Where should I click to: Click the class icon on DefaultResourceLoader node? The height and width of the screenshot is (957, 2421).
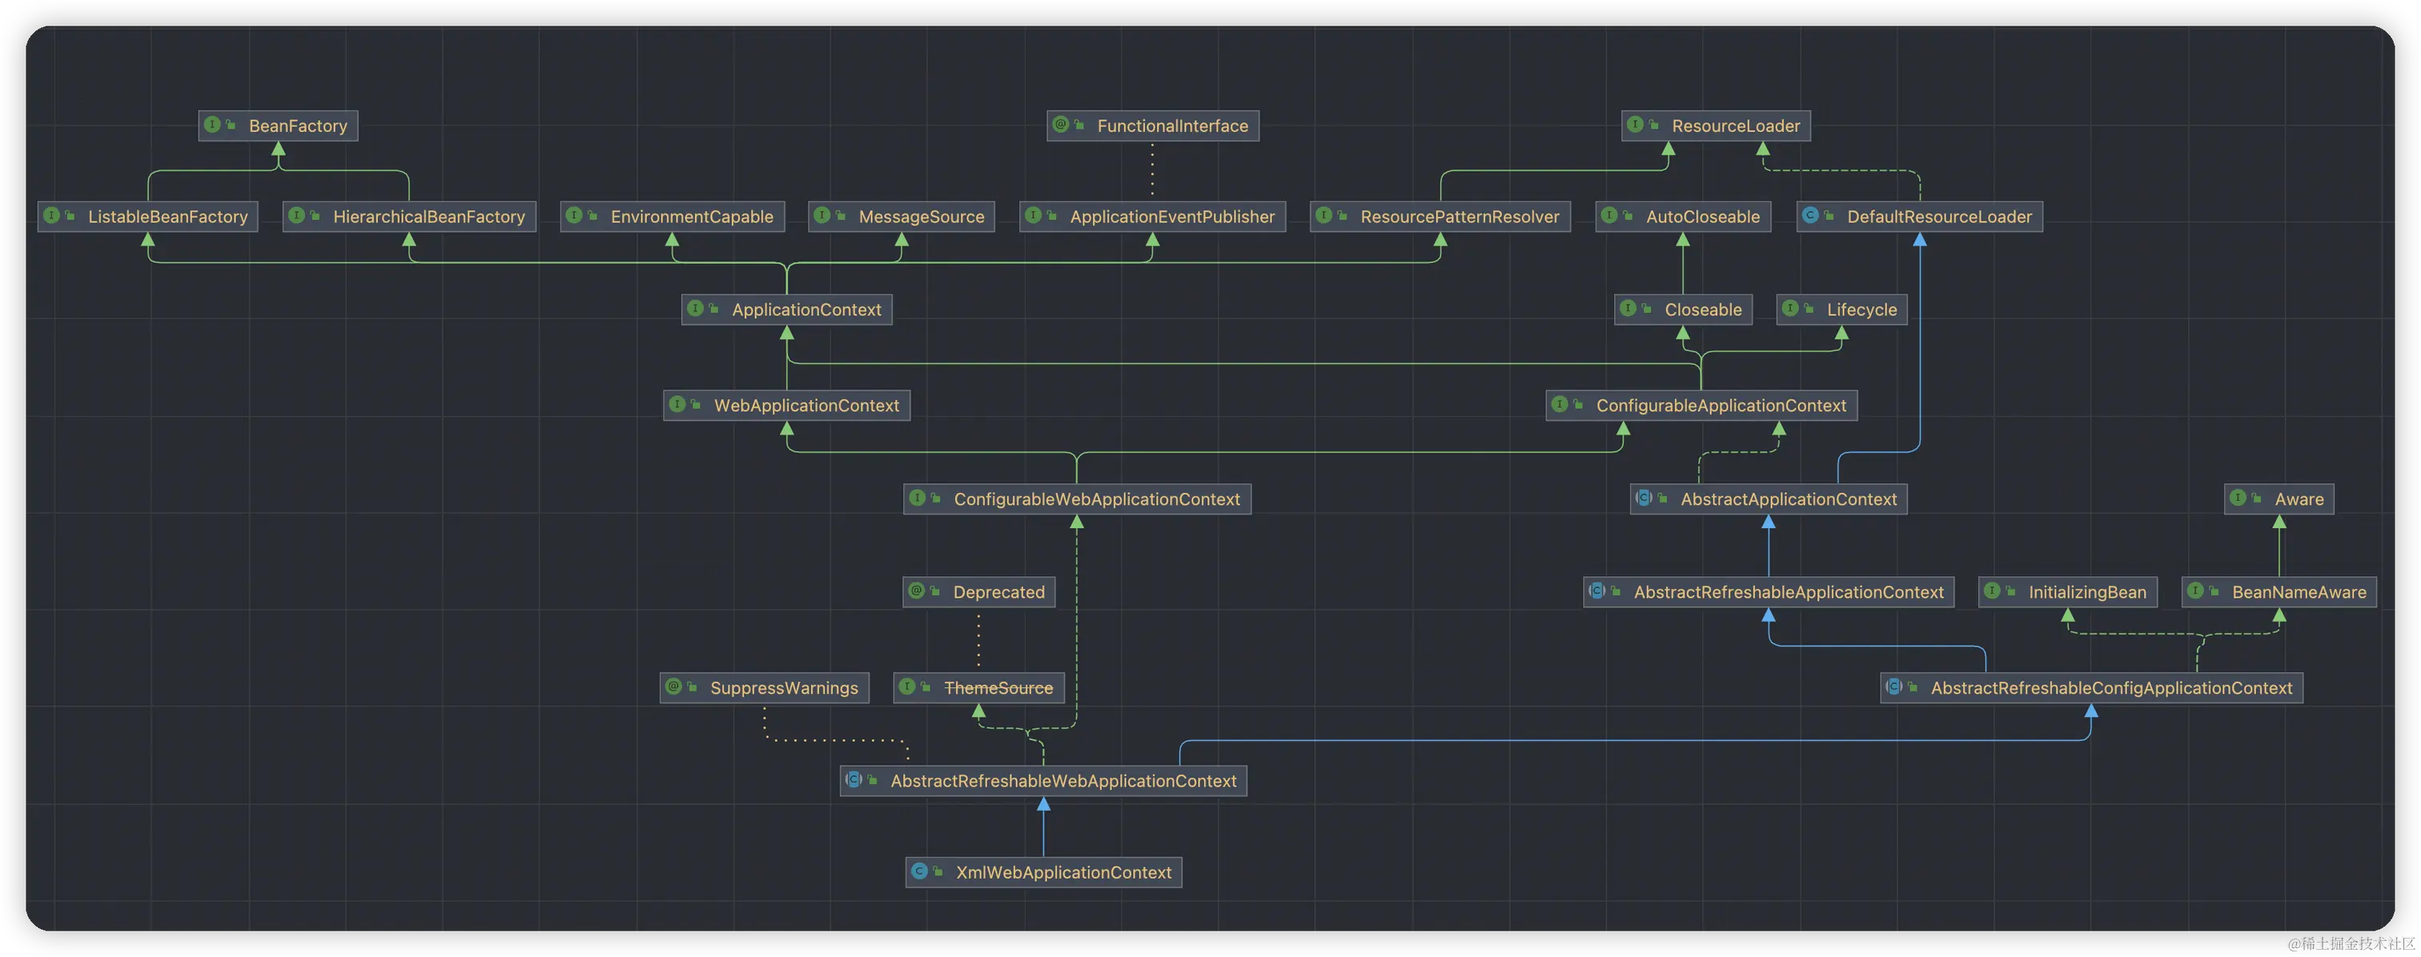coord(1810,216)
